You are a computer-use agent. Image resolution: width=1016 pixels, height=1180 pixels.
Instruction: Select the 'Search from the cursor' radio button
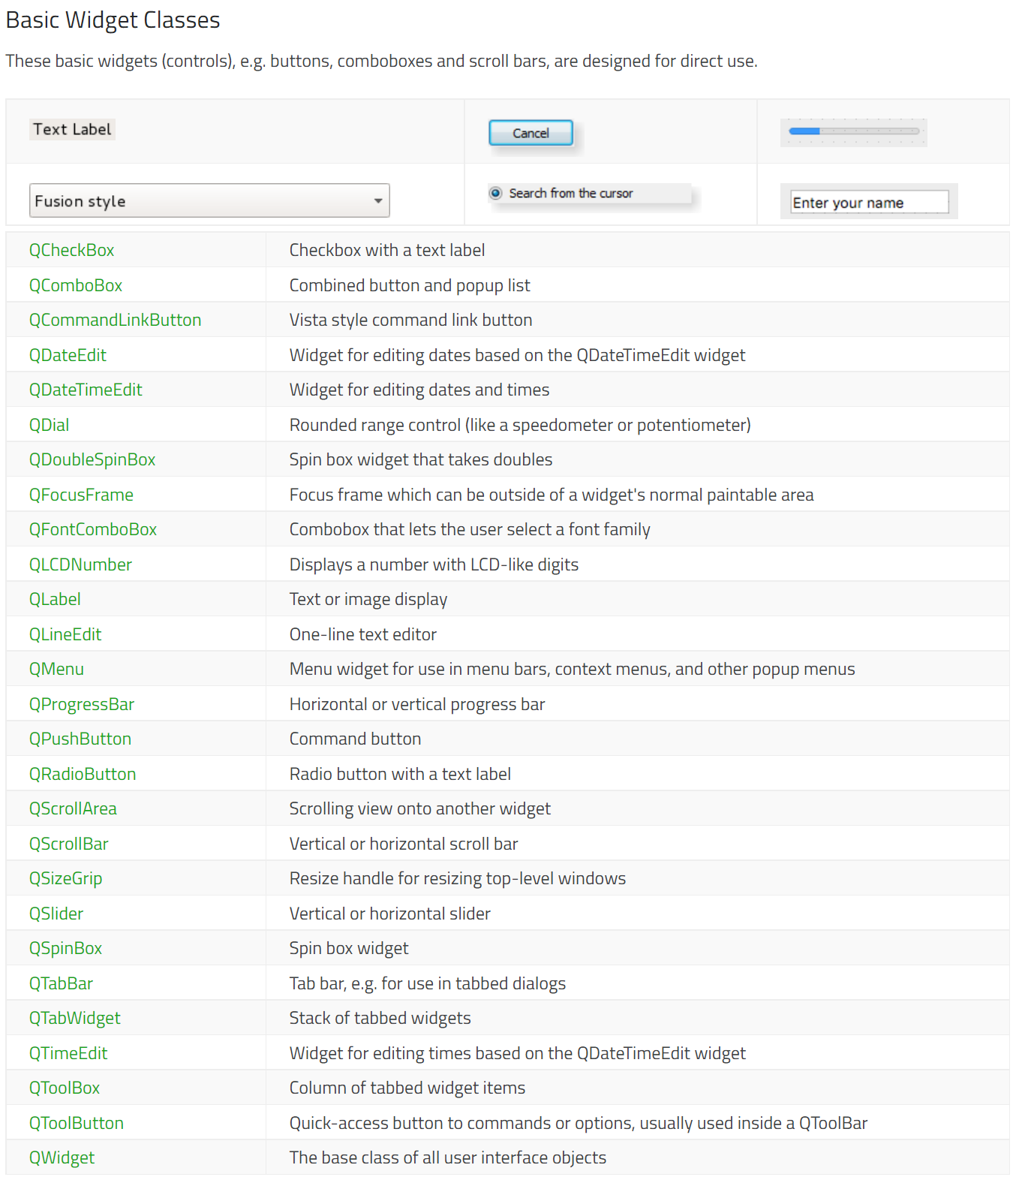[x=496, y=194]
